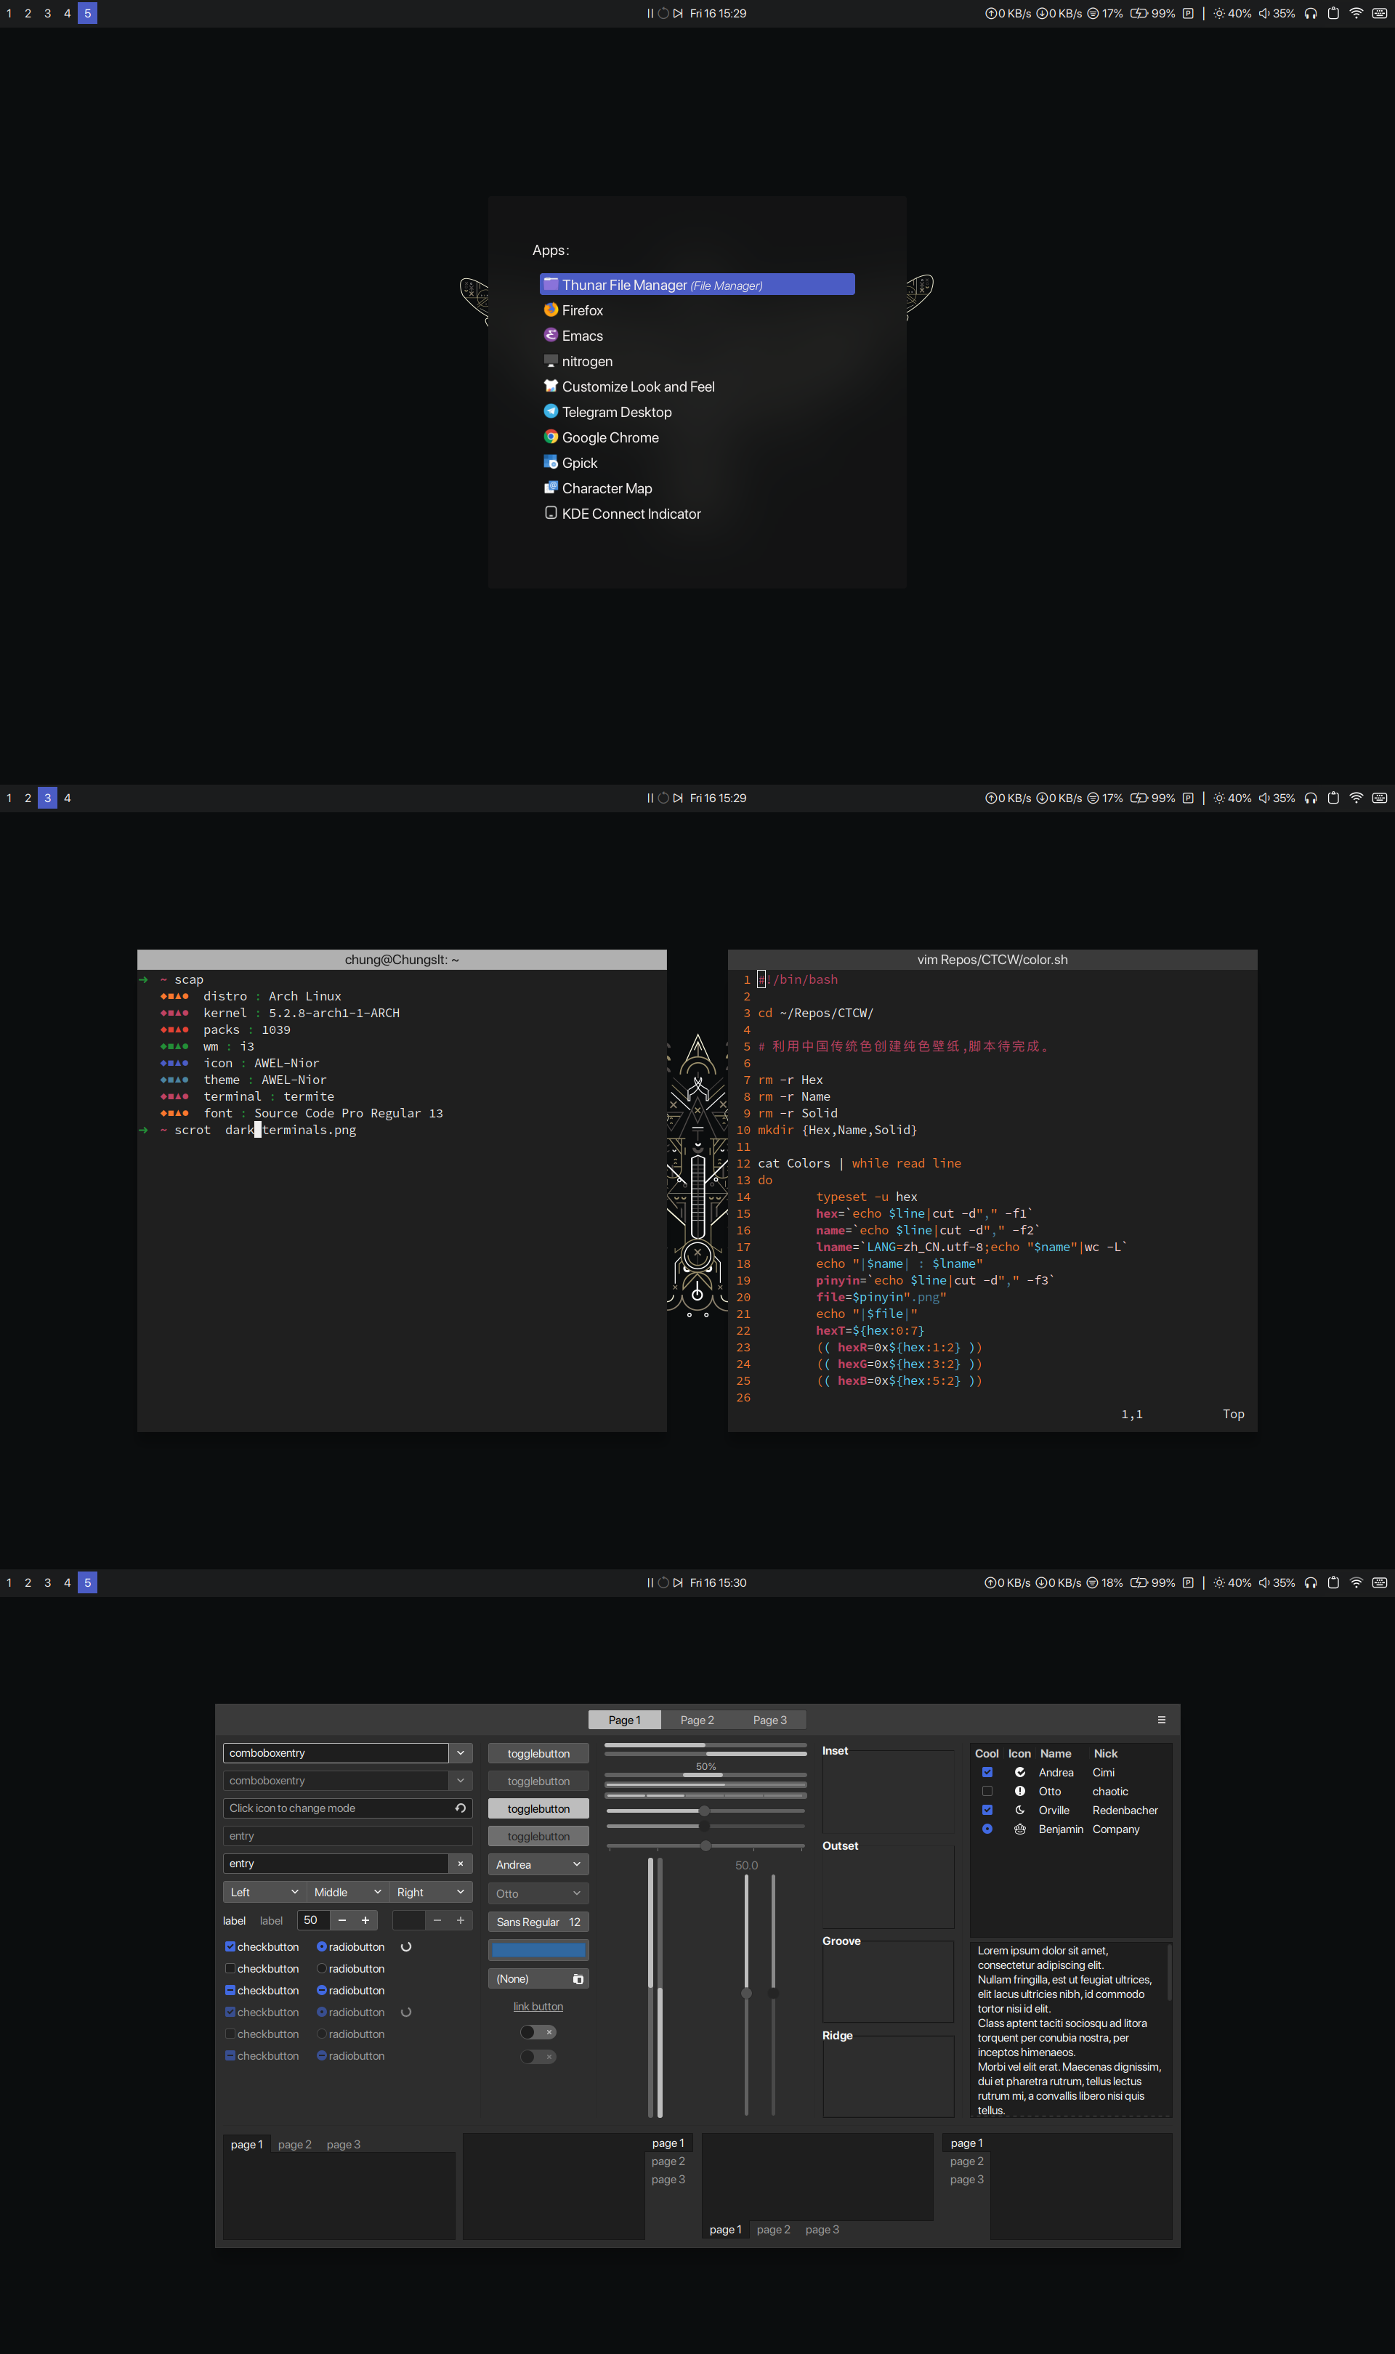Click the change-mode icon inside entry field
Image resolution: width=1395 pixels, height=2354 pixels.
click(x=461, y=1808)
